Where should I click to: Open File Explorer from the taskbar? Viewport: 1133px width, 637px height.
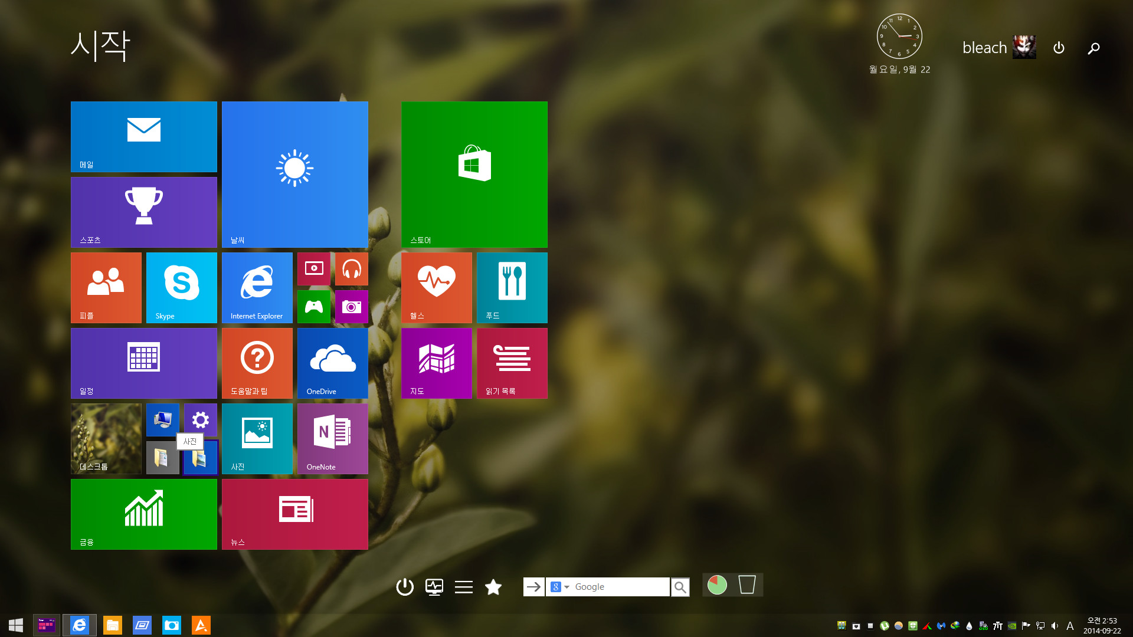[x=113, y=625]
